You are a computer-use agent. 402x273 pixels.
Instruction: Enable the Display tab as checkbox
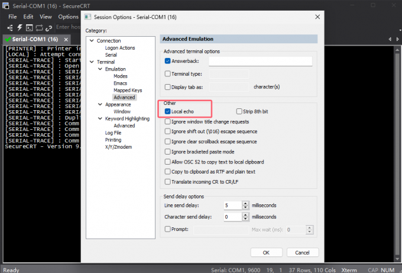coord(168,87)
